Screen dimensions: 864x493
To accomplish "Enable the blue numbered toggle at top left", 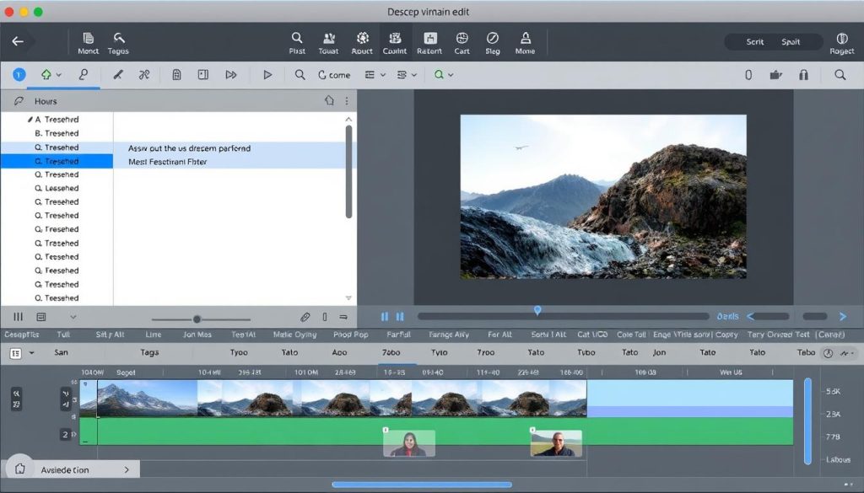I will (18, 74).
